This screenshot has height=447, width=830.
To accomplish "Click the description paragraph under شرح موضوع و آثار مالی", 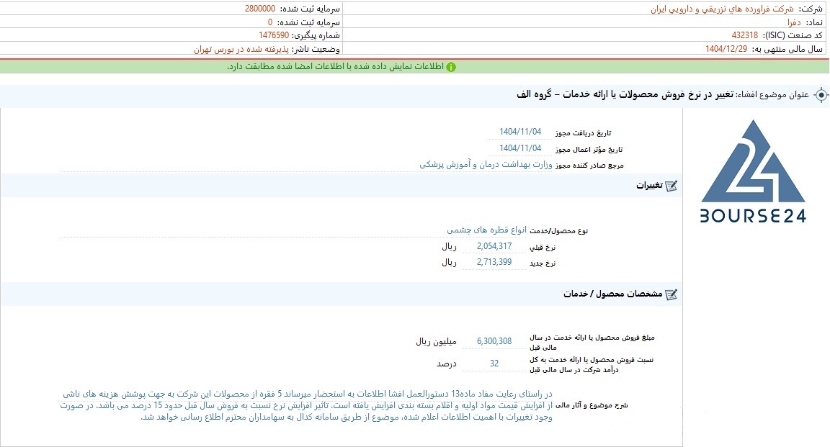I will (x=306, y=406).
